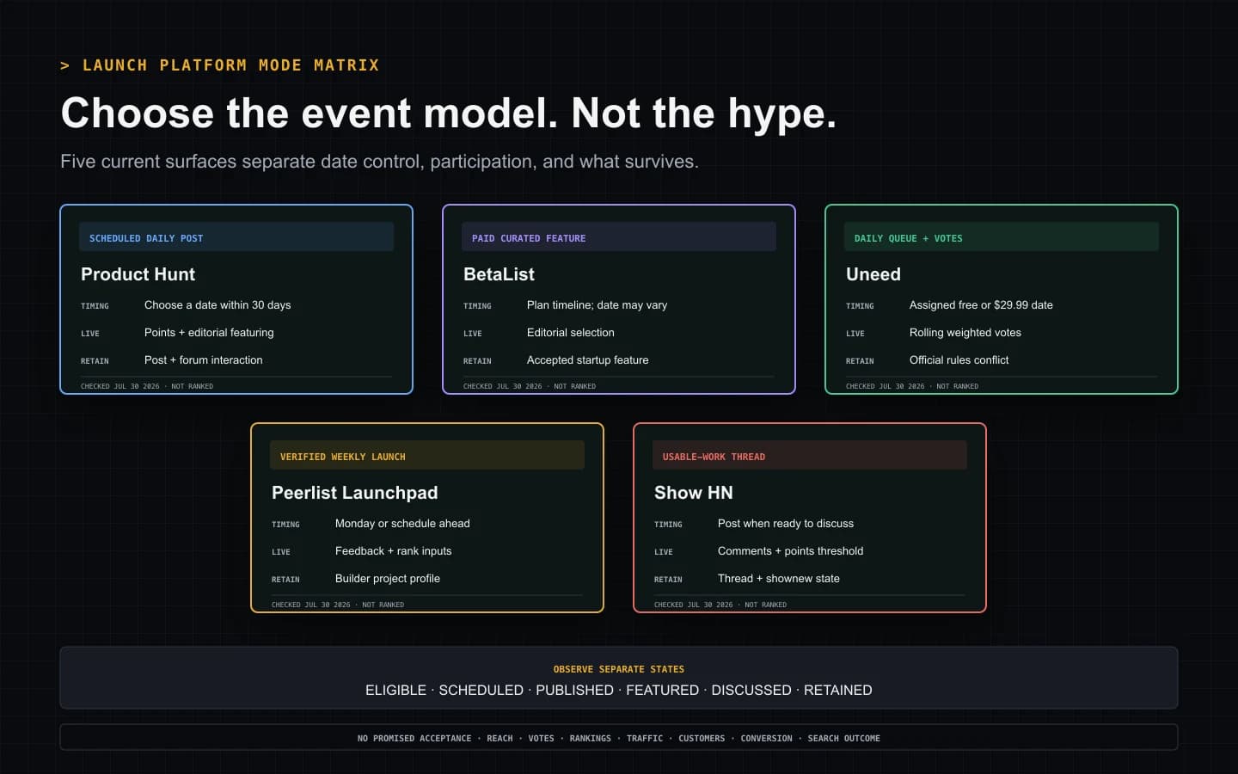Screen dimensions: 1238x774
Task: Click LIVE label in BetaList card
Action: click(x=473, y=334)
